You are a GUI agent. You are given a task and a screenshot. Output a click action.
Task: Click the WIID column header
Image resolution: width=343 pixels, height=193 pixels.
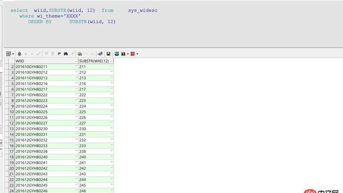[x=46, y=61]
